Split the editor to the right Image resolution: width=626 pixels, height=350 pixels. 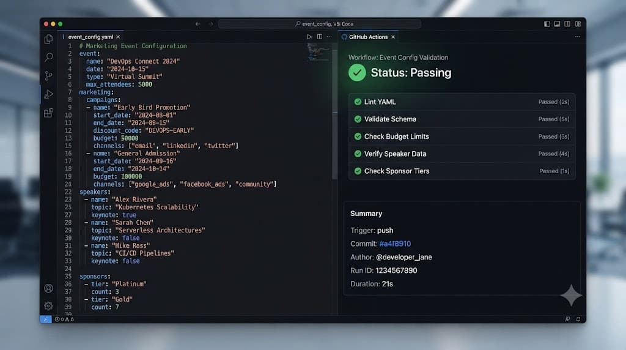tap(319, 37)
